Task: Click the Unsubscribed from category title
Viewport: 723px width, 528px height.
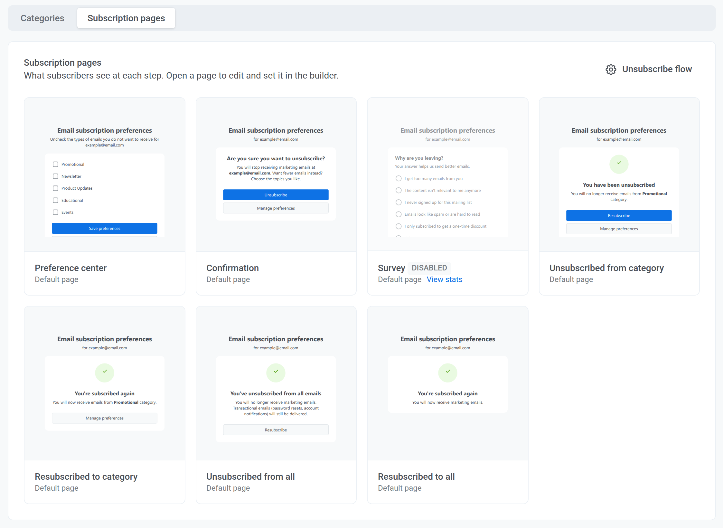Action: (x=606, y=268)
